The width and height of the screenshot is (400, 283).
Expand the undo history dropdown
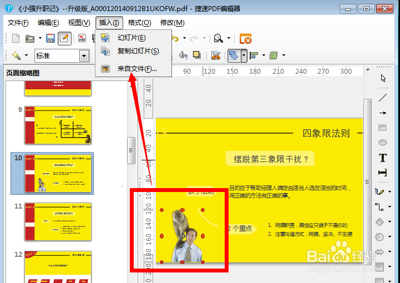pos(184,38)
